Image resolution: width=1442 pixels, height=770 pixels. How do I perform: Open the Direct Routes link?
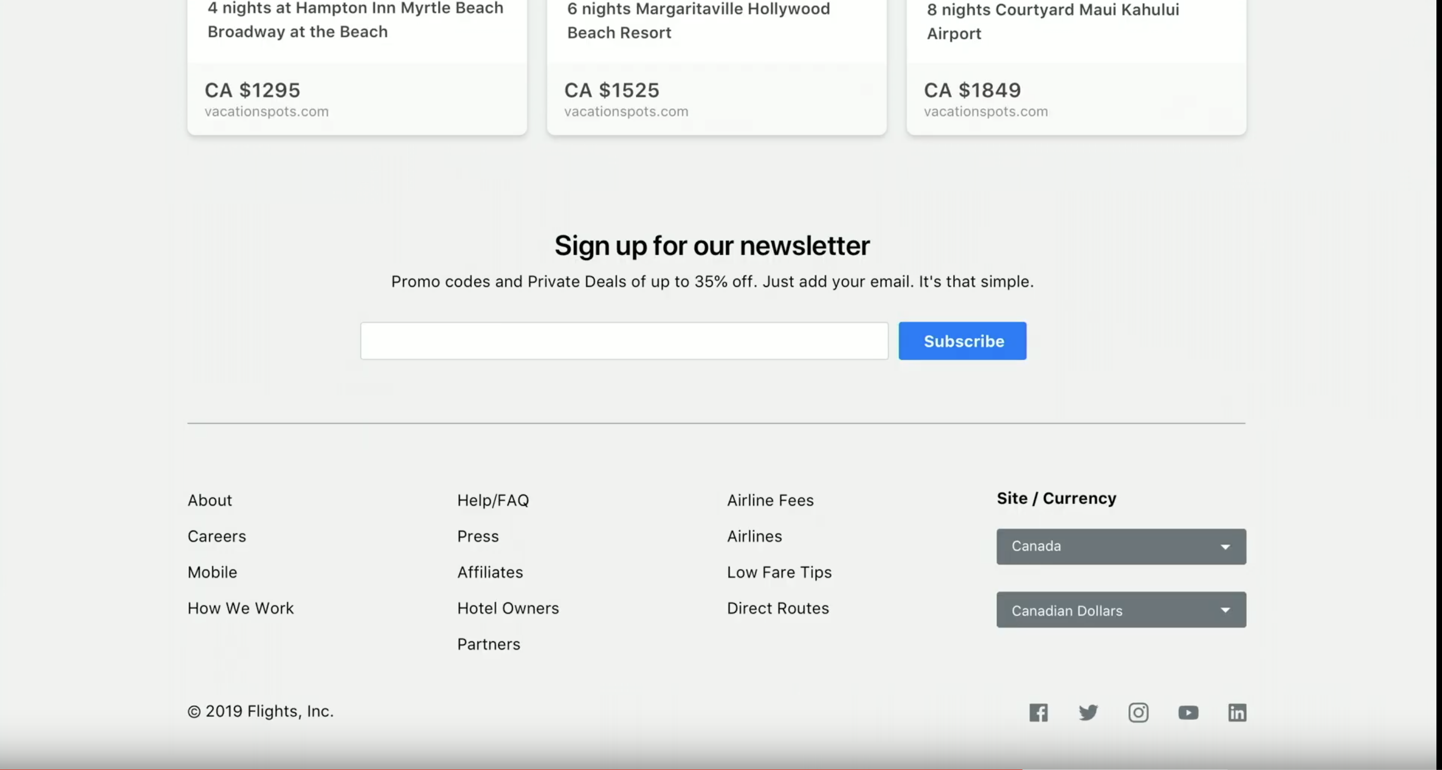(778, 608)
